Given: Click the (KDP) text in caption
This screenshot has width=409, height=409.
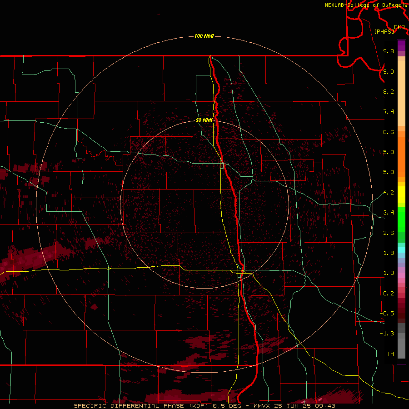Looking at the screenshot, I should [x=198, y=406].
